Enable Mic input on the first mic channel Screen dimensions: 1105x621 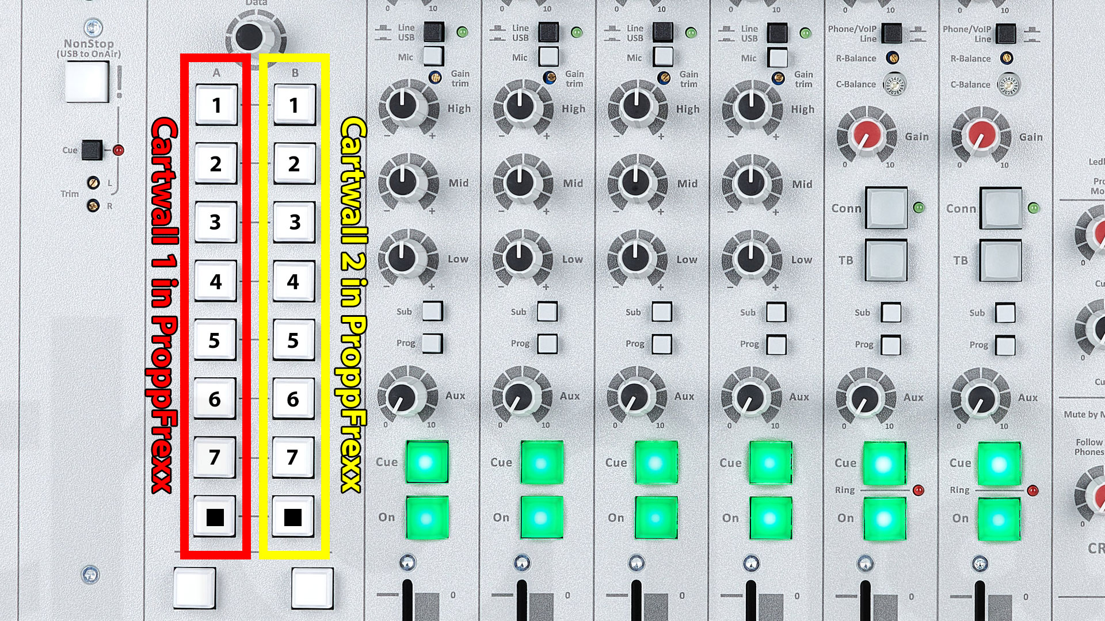(x=433, y=56)
